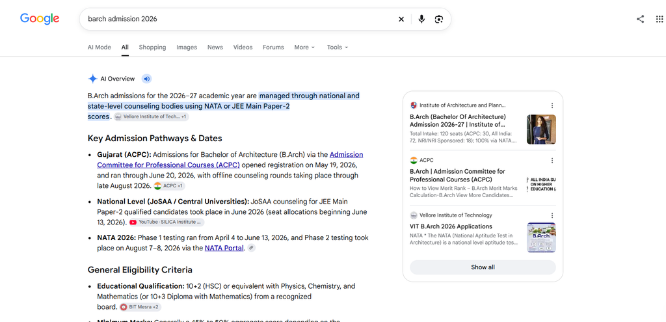The height and width of the screenshot is (322, 666).
Task: Open the Google apps grid
Action: coord(659,19)
